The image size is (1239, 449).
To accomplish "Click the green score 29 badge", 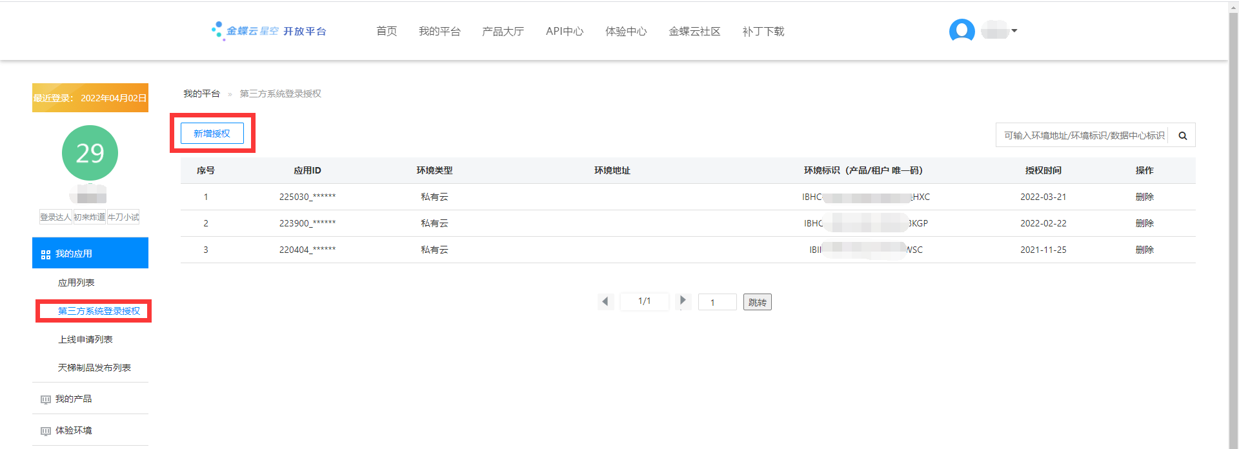I will [90, 153].
